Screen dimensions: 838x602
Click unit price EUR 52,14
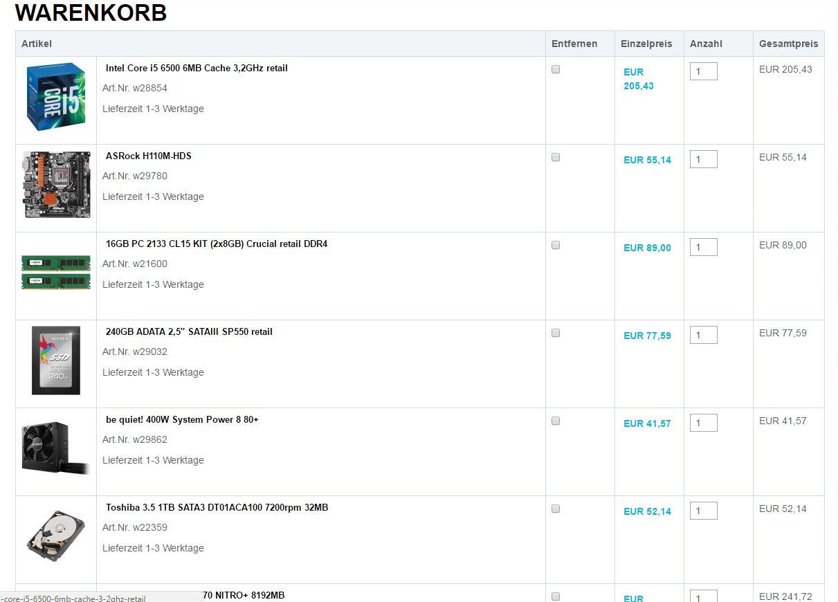click(x=647, y=511)
